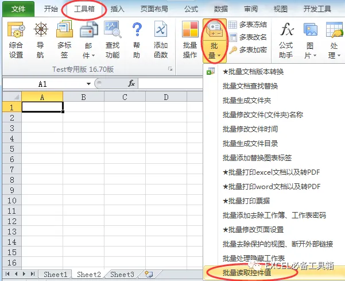This screenshot has height=281, width=345.
Task: Click the 添加函数 add function icon
Action: coord(161,29)
